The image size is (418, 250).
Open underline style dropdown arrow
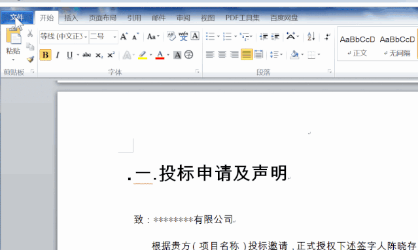click(x=78, y=55)
